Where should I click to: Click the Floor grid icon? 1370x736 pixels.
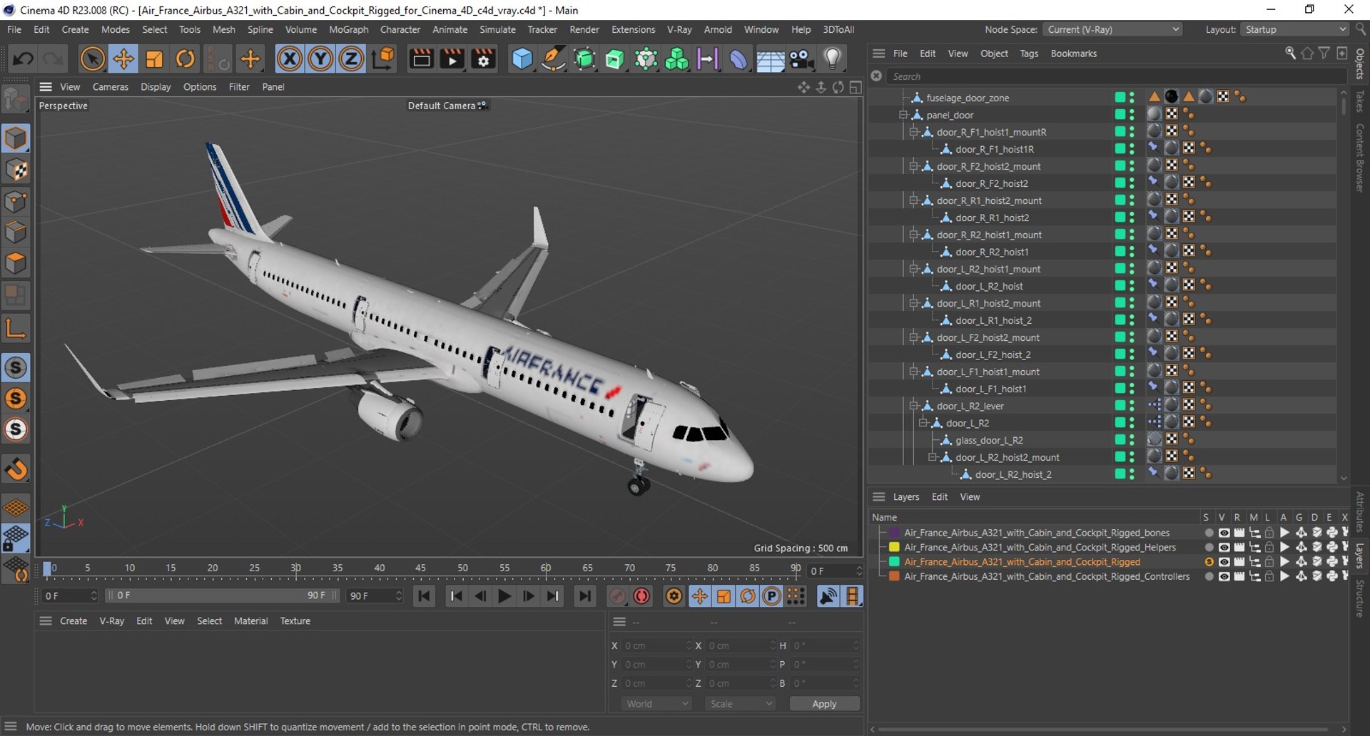tap(770, 61)
